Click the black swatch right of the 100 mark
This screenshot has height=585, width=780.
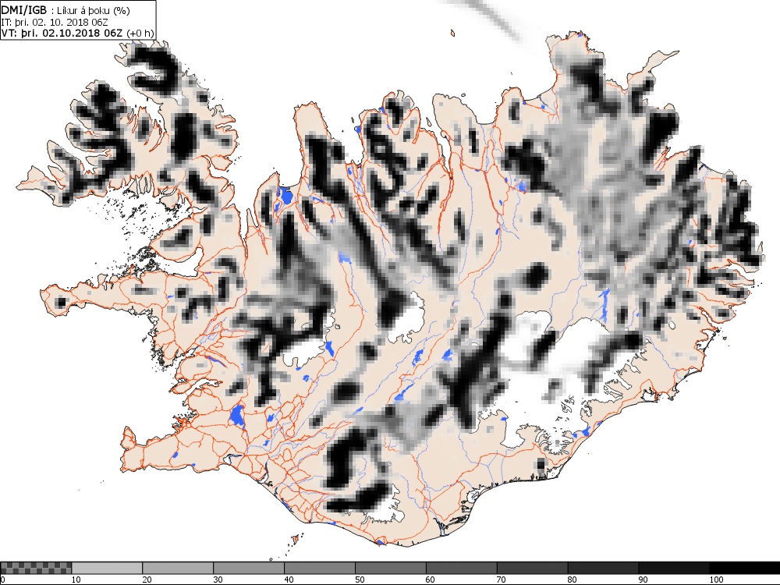click(745, 568)
